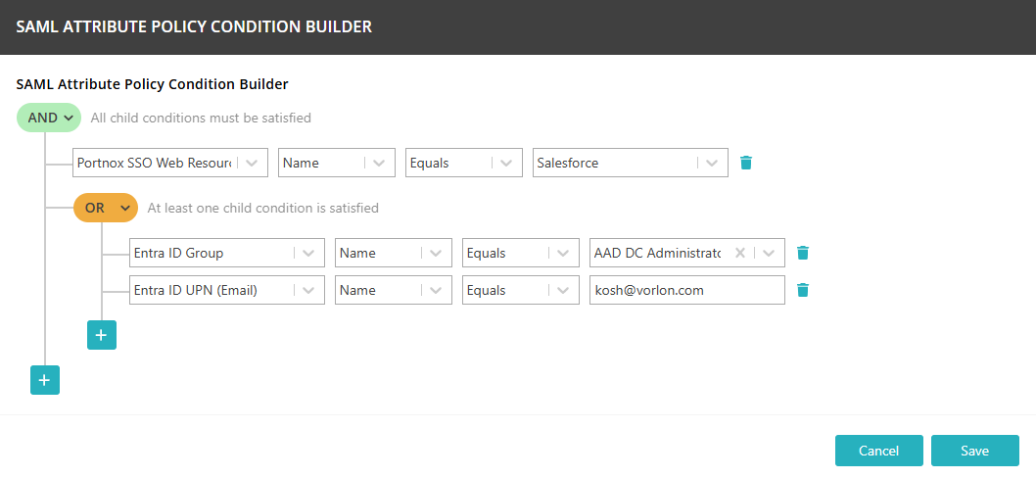Click the kosh@vorlon.com email input field
Screen dimensions: 1036x478
point(685,290)
